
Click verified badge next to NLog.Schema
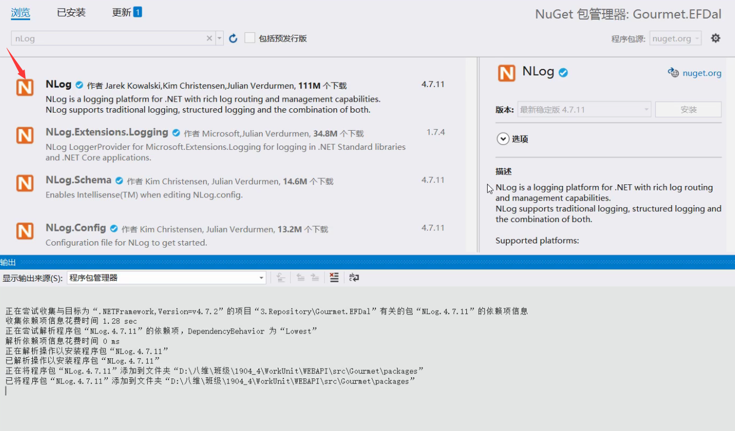[119, 180]
